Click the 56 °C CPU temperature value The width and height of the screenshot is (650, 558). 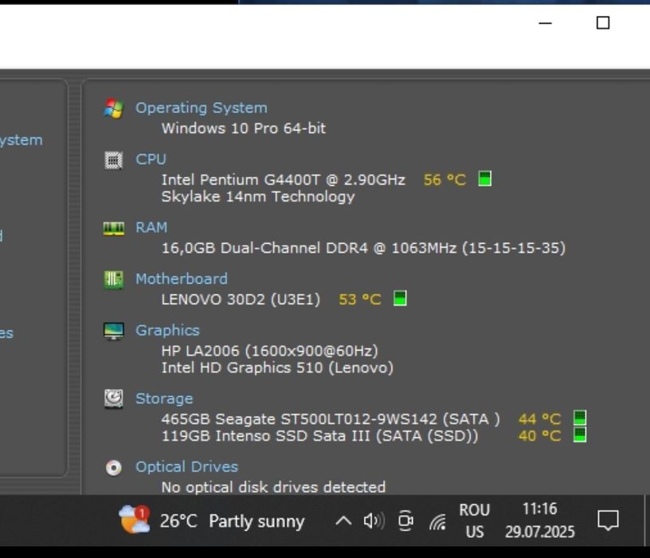(x=444, y=179)
